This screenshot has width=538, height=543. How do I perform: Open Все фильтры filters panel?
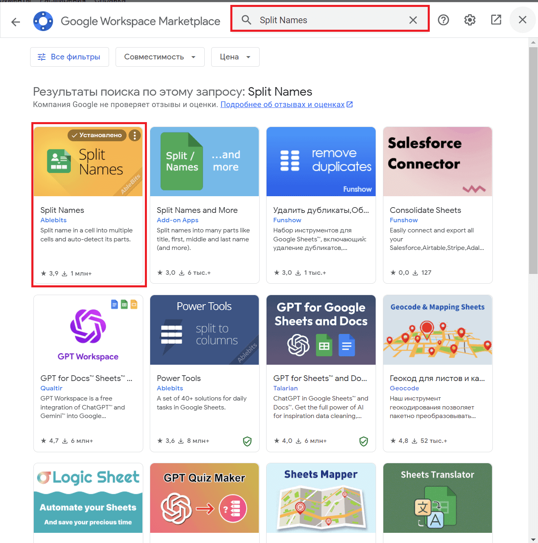69,57
